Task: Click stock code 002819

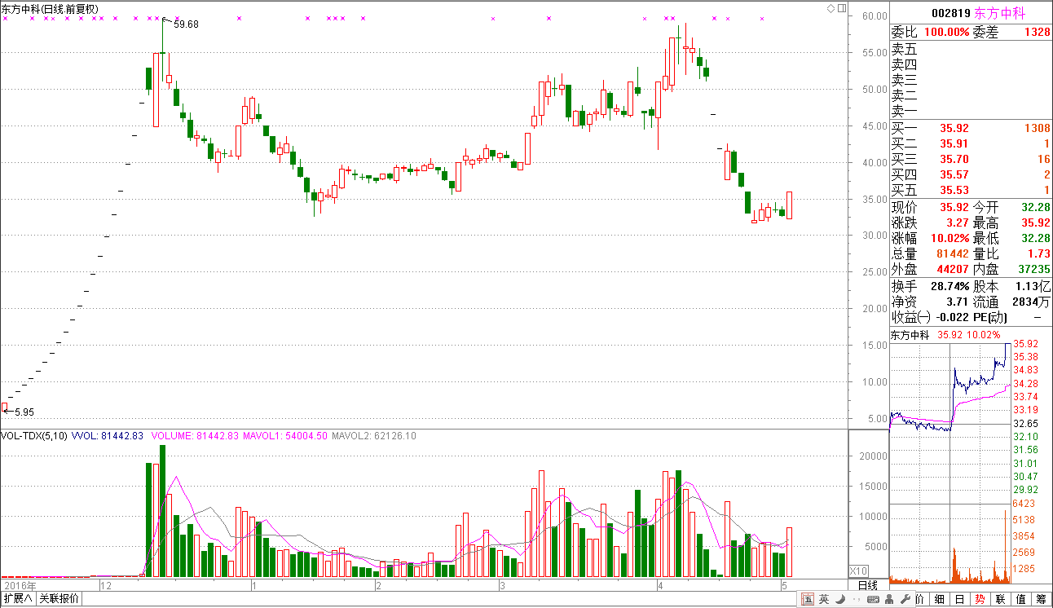Action: [950, 13]
